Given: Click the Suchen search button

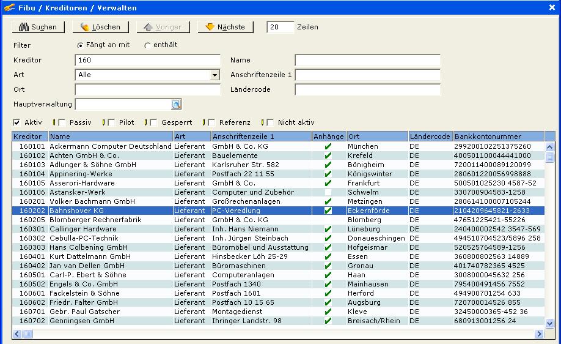Looking at the screenshot, I should tap(38, 27).
